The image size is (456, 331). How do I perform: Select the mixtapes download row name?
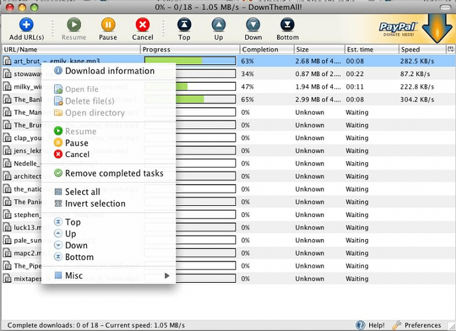(28, 279)
